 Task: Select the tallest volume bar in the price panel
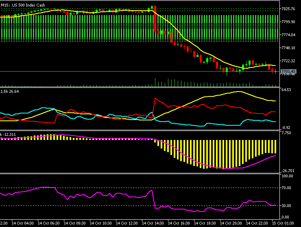click(x=155, y=83)
